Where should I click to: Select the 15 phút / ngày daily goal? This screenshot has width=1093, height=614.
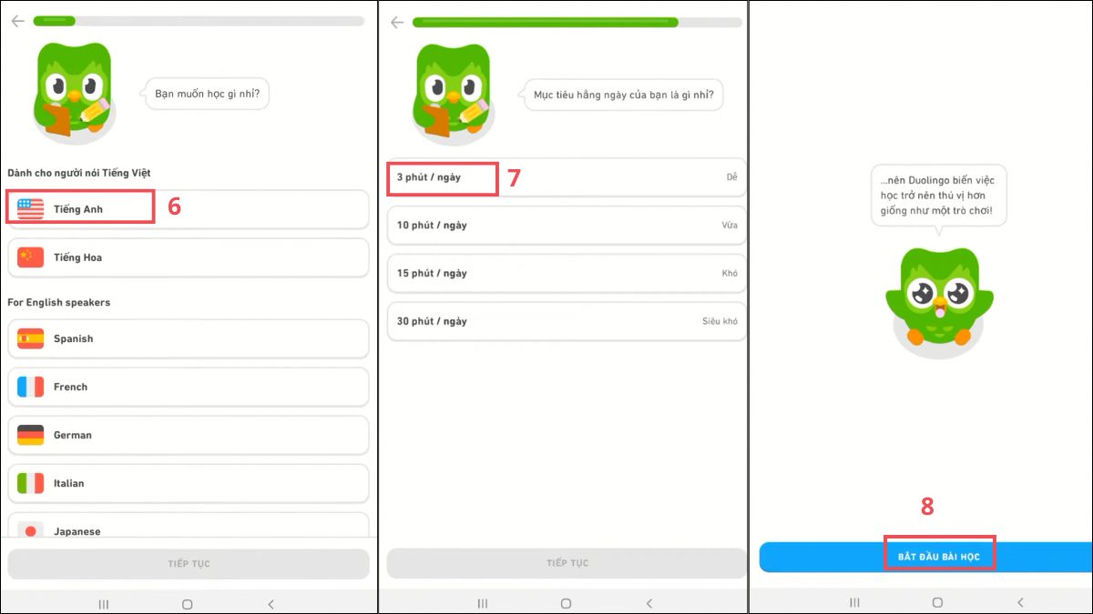coord(567,274)
